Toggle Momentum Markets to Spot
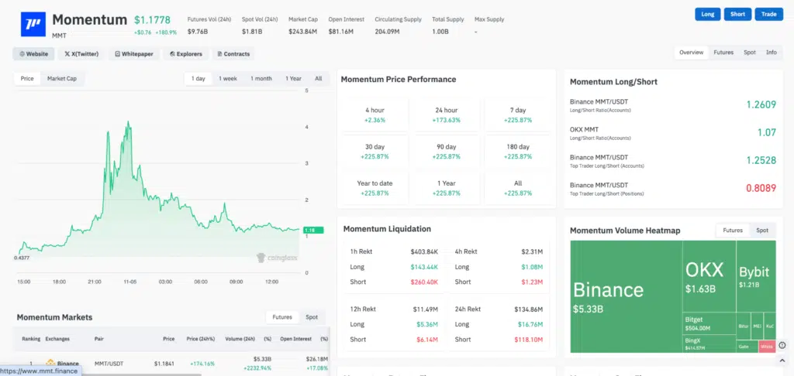 tap(312, 317)
